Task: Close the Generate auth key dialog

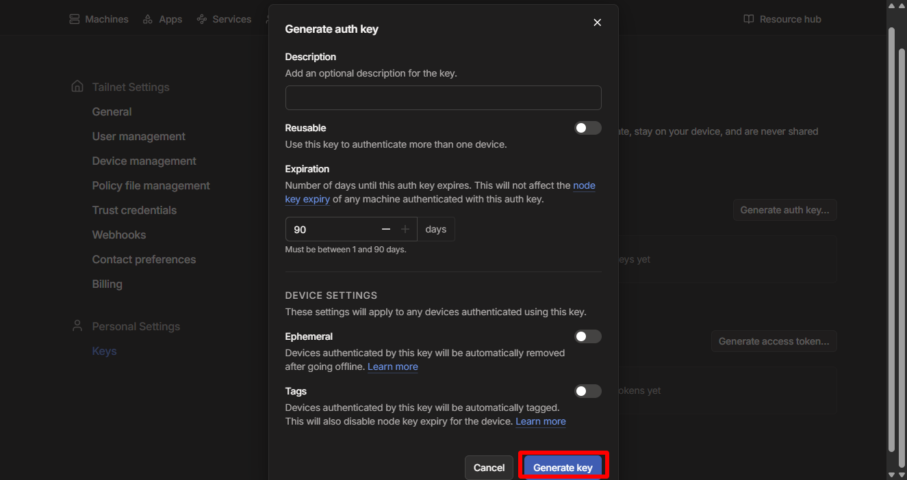Action: point(597,23)
